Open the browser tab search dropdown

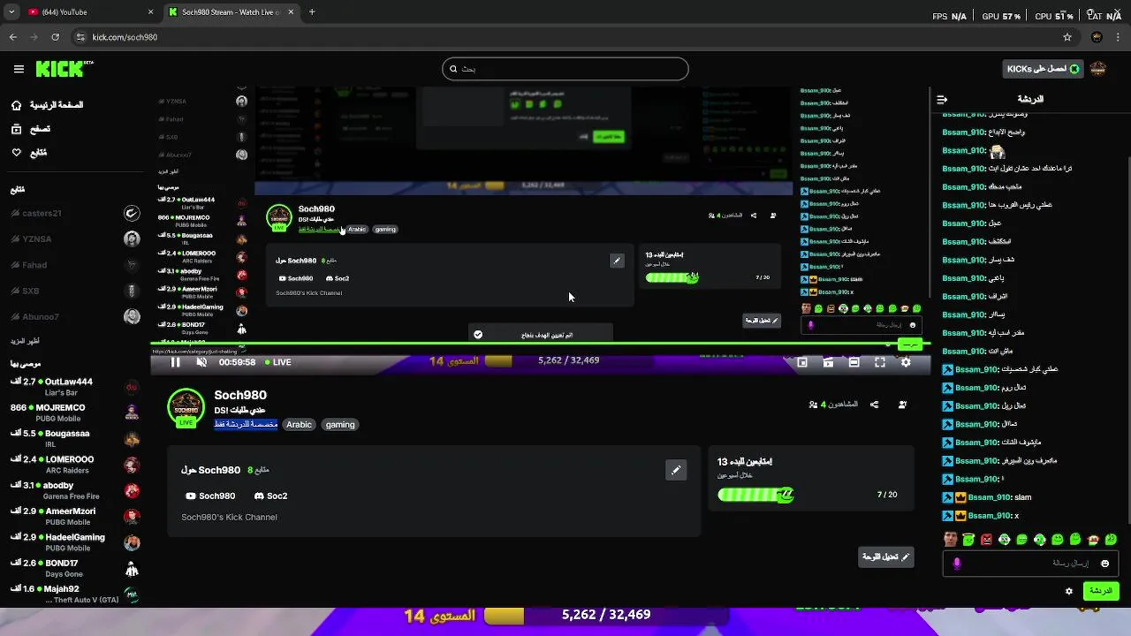[11, 12]
